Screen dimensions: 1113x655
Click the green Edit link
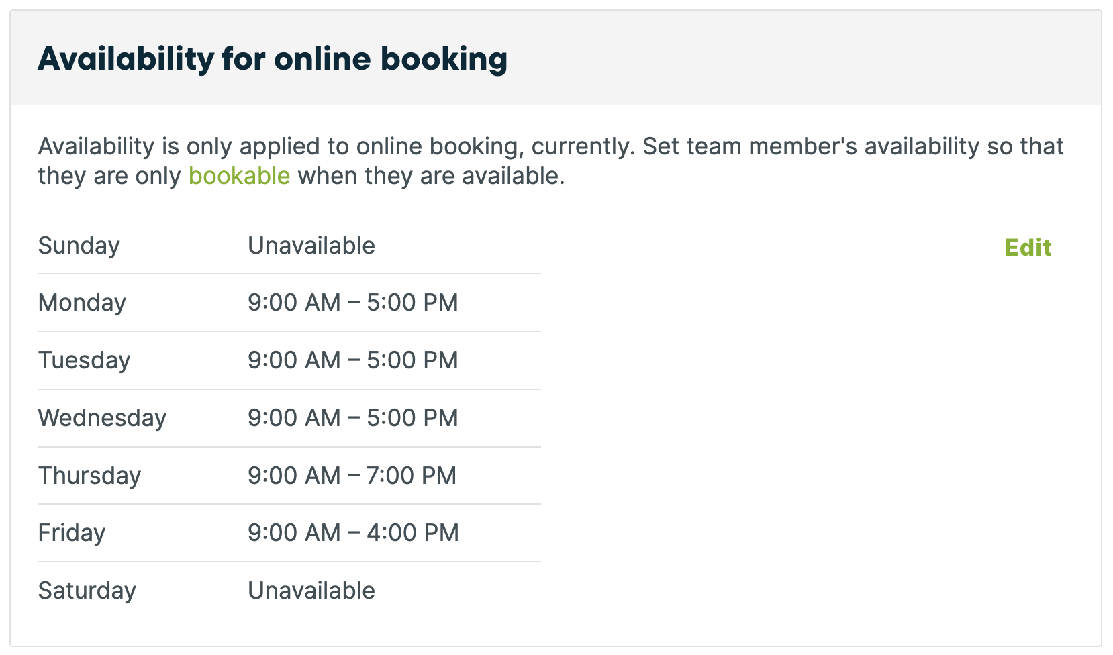click(x=1027, y=248)
